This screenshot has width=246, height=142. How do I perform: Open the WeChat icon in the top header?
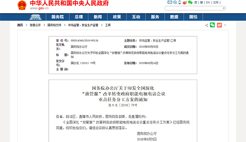(190, 2)
